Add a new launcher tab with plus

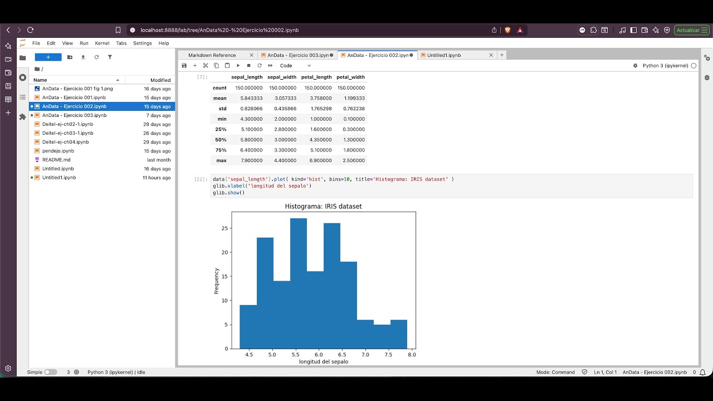tap(502, 55)
